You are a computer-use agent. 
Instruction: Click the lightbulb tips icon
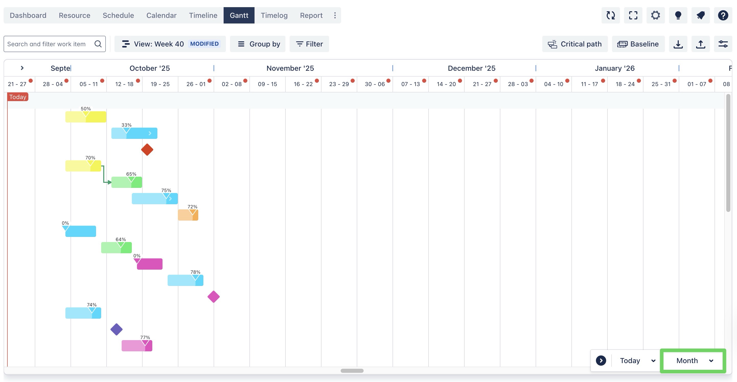click(678, 15)
